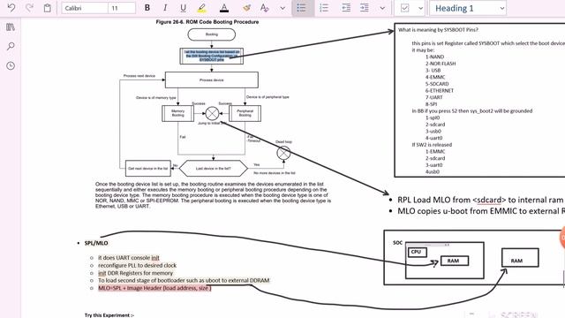The image size is (565, 318).
Task: Apply the font color button
Action: (x=224, y=8)
